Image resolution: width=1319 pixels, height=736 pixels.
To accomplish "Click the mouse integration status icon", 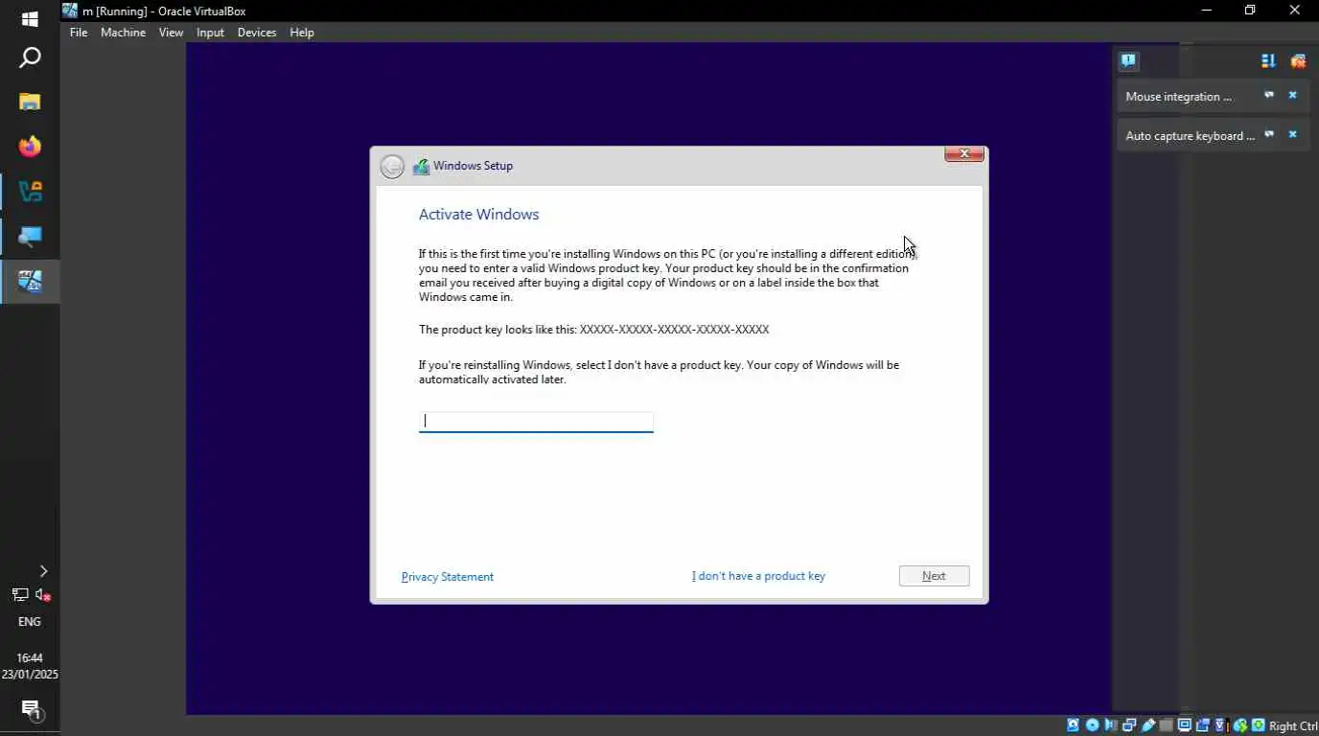I will (1239, 725).
